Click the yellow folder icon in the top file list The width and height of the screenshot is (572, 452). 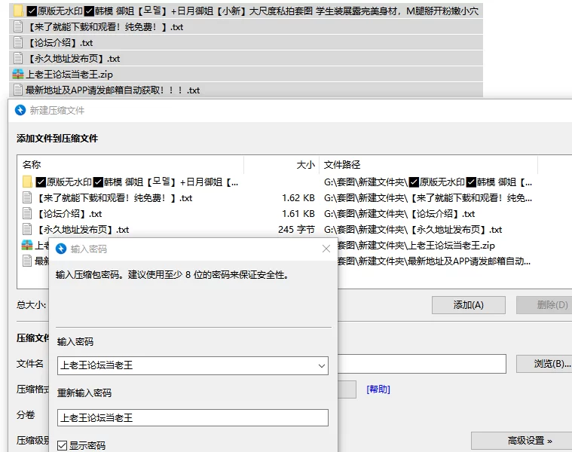18,11
